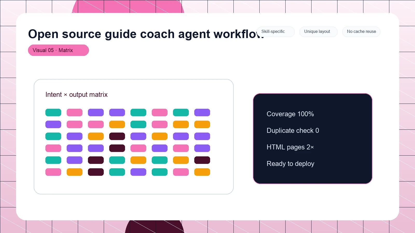The height and width of the screenshot is (233, 415).
Task: Pick the only teal cell in matrix row three
Action: 53,136
